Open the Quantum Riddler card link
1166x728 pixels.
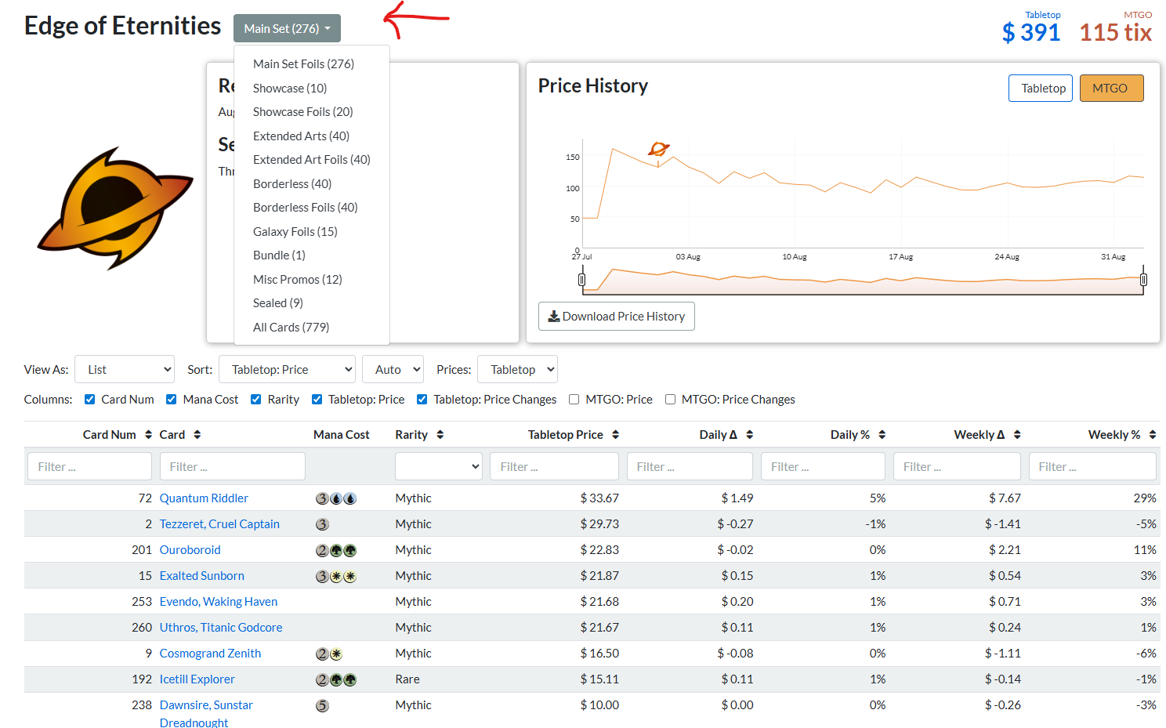[204, 498]
